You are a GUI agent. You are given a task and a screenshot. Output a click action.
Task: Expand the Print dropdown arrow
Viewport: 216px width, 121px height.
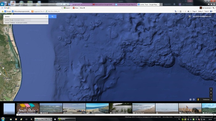point(191,11)
